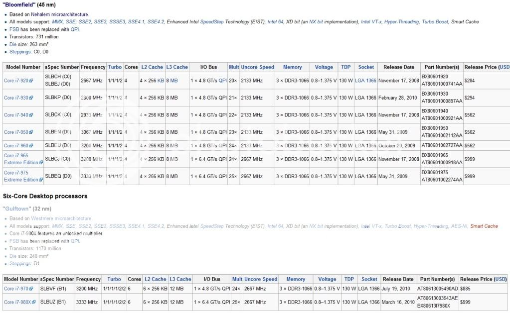Click the USD link in Bloomfield Release Price header
The image size is (510, 313).
(504, 67)
